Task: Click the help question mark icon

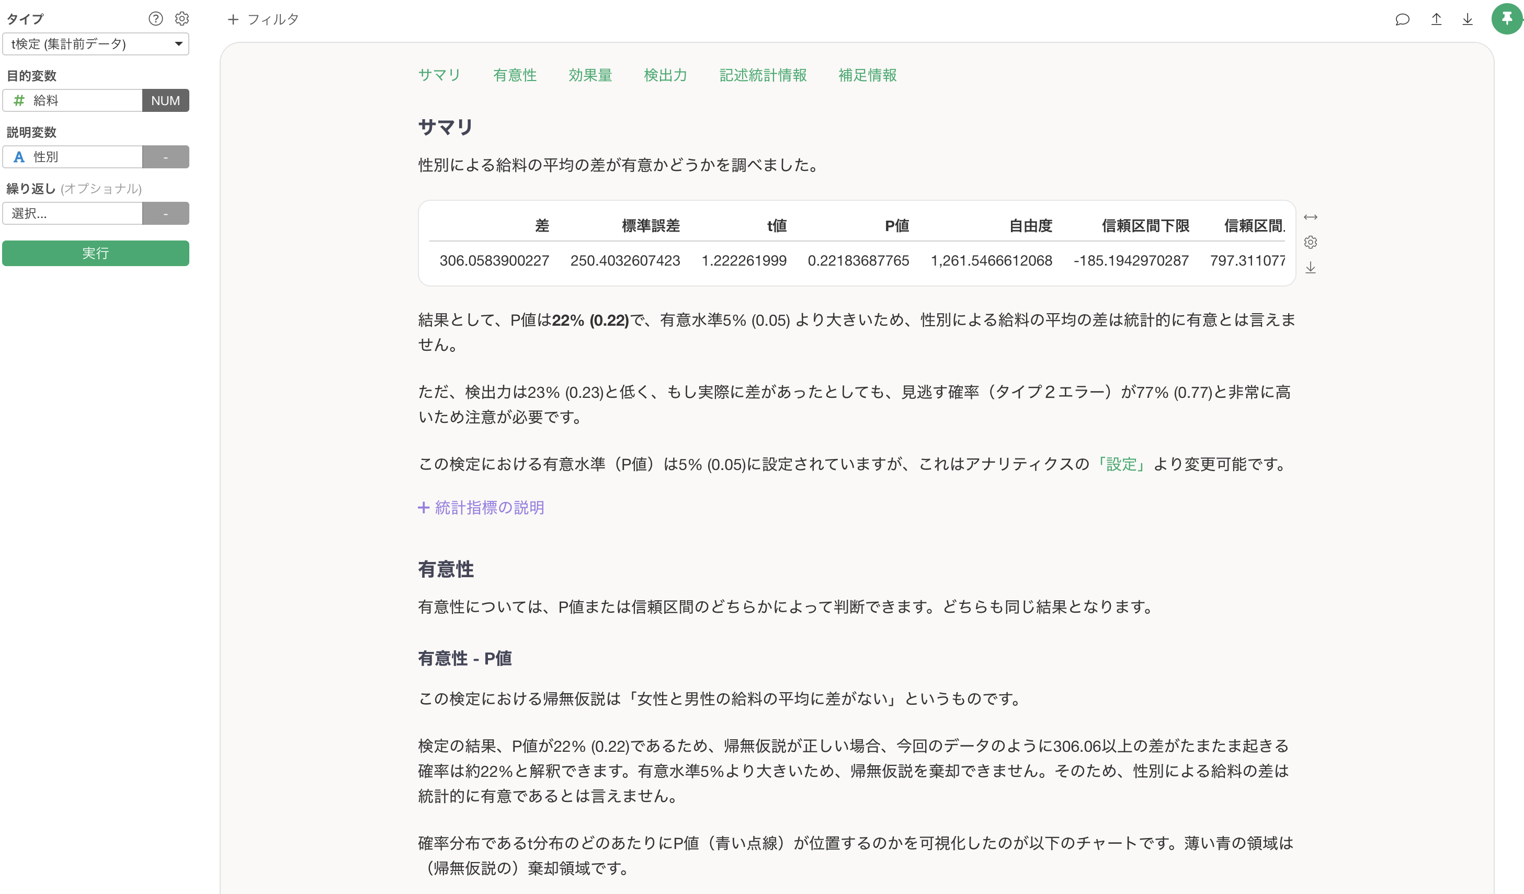Action: pyautogui.click(x=155, y=19)
